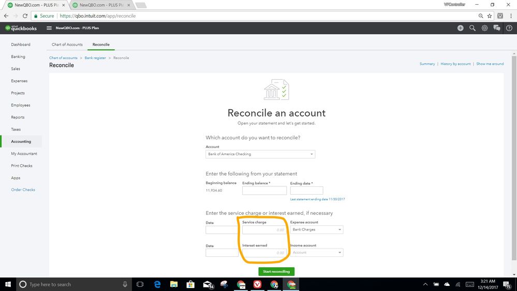The width and height of the screenshot is (517, 291).
Task: Select the Reconcile tab
Action: [x=101, y=45]
